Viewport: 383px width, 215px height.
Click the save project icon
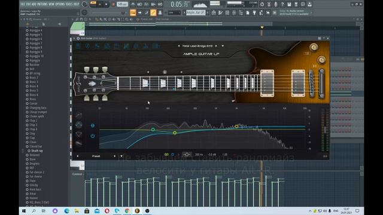(x=290, y=4)
